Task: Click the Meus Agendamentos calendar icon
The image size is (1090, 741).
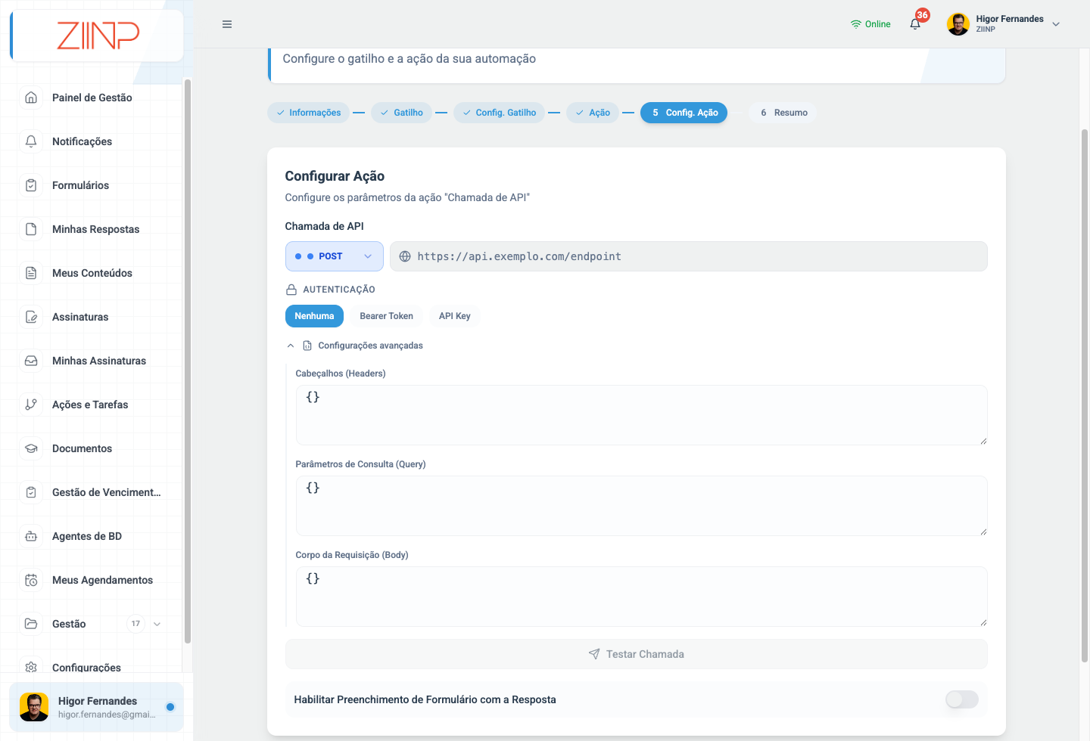Action: click(31, 580)
